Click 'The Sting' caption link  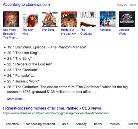click(x=48, y=30)
